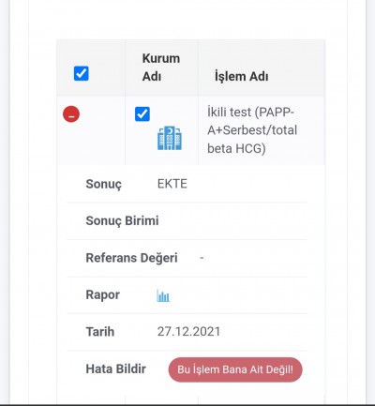This screenshot has height=406, width=375.
Task: Select the İkili test (PAPP-A) operation name
Action: click(x=252, y=130)
